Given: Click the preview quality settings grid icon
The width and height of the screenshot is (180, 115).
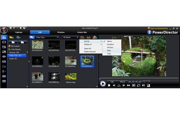Looking at the screenshot, I should pyautogui.click(x=148, y=85).
